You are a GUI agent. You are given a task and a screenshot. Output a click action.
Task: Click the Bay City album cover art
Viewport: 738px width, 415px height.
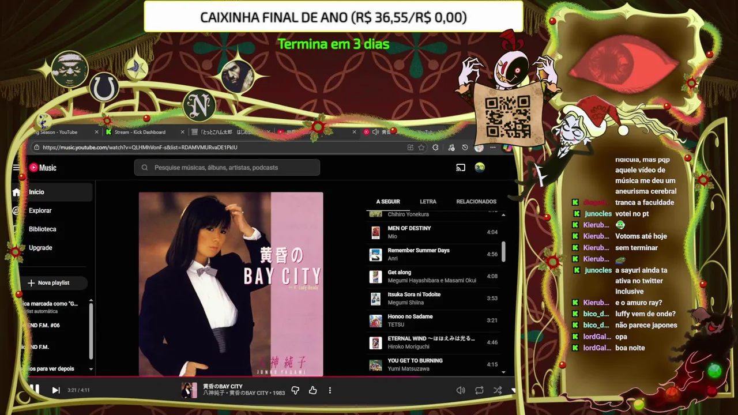pos(231,284)
